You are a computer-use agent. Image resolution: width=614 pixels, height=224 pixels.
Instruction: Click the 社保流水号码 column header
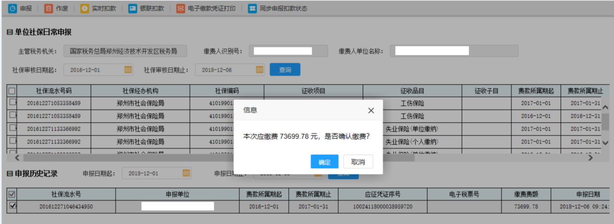54,90
